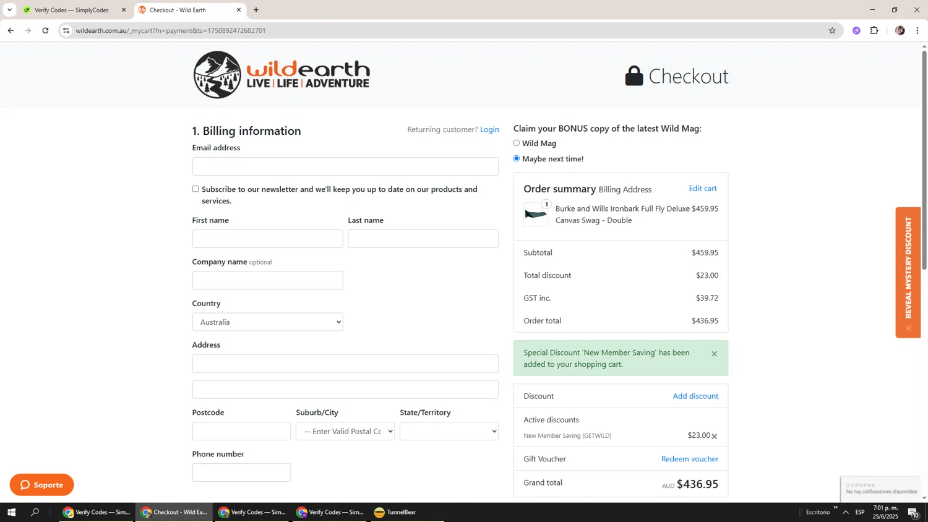Screen dimensions: 928x522
Task: Click Escritorio toolbar on taskbar
Action: [818, 512]
